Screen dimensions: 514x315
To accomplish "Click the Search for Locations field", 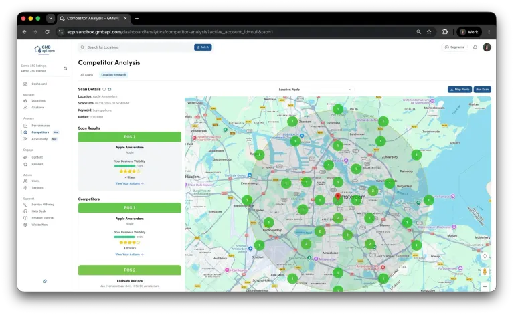I will point(136,47).
